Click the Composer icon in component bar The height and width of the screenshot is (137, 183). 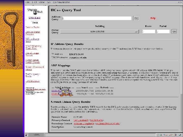[x=180, y=135]
